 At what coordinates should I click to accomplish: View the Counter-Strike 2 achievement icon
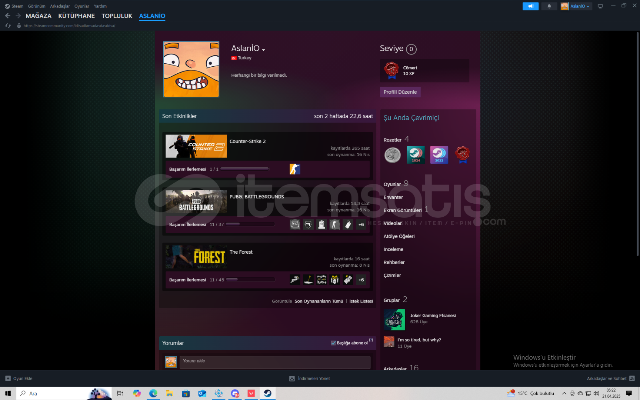click(295, 169)
